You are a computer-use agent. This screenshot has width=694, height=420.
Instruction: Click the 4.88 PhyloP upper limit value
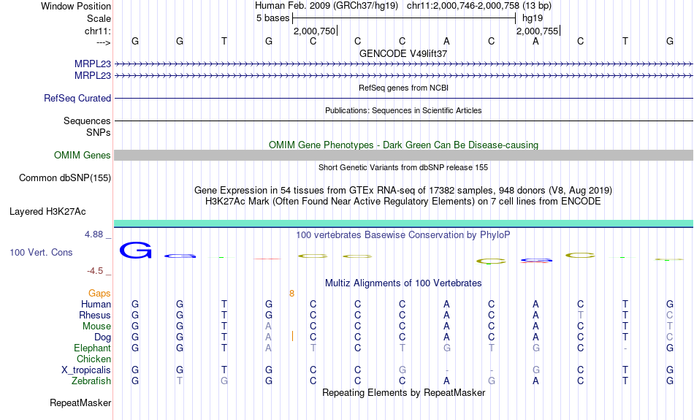click(94, 234)
